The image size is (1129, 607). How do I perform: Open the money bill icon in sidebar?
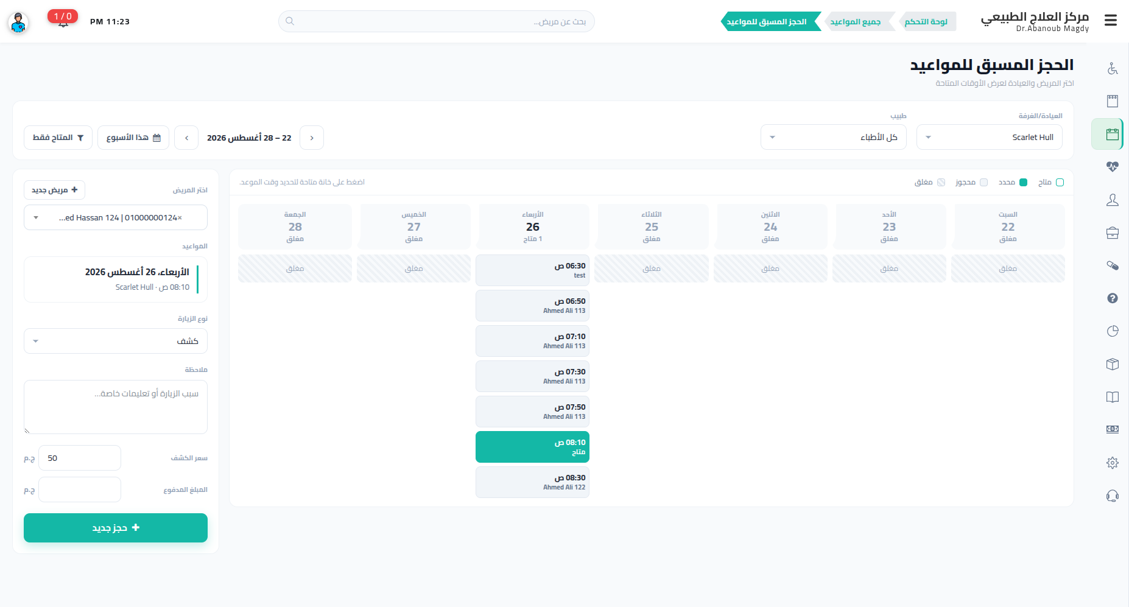tap(1113, 429)
